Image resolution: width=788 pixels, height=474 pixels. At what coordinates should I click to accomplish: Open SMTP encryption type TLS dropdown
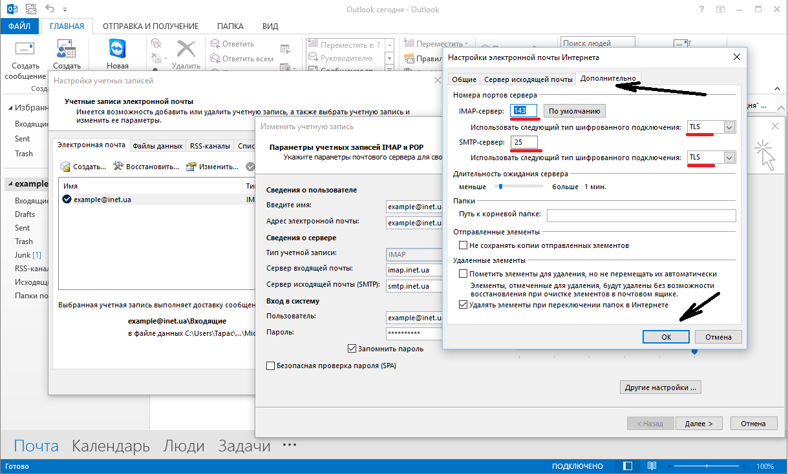[729, 158]
